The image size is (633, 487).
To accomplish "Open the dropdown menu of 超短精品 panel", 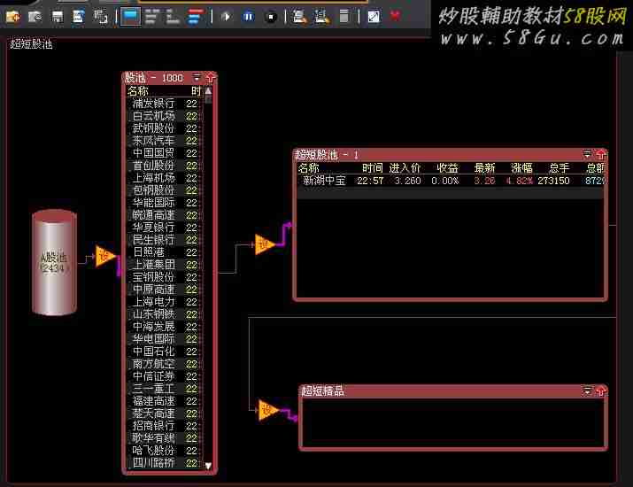I will (588, 390).
